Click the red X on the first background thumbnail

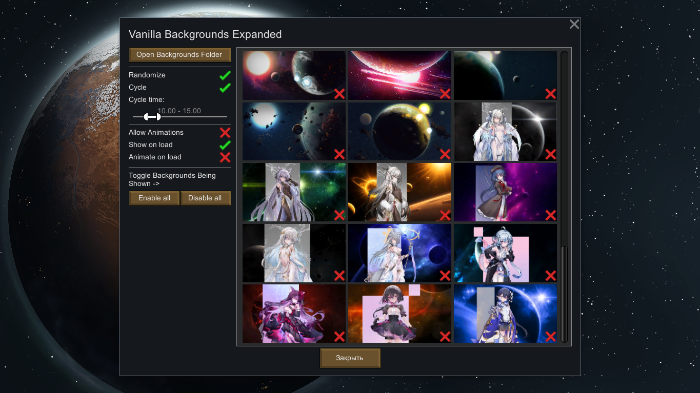(x=339, y=93)
